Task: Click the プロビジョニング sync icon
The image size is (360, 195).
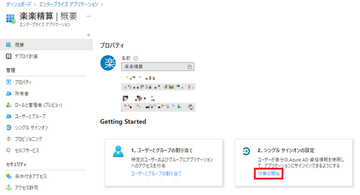Action: [9, 139]
